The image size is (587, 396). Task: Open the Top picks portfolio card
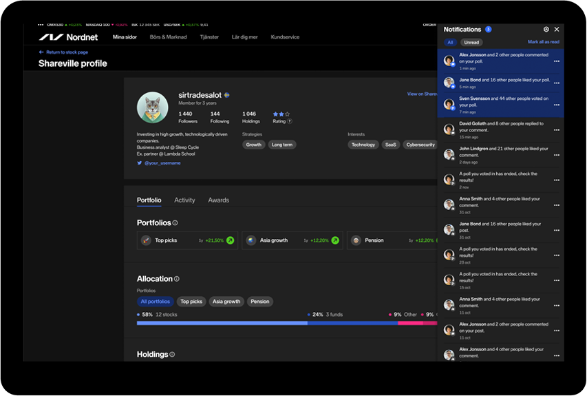tap(188, 240)
